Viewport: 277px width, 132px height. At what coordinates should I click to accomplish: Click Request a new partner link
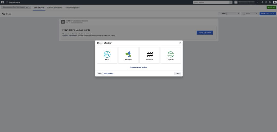pos(139,67)
